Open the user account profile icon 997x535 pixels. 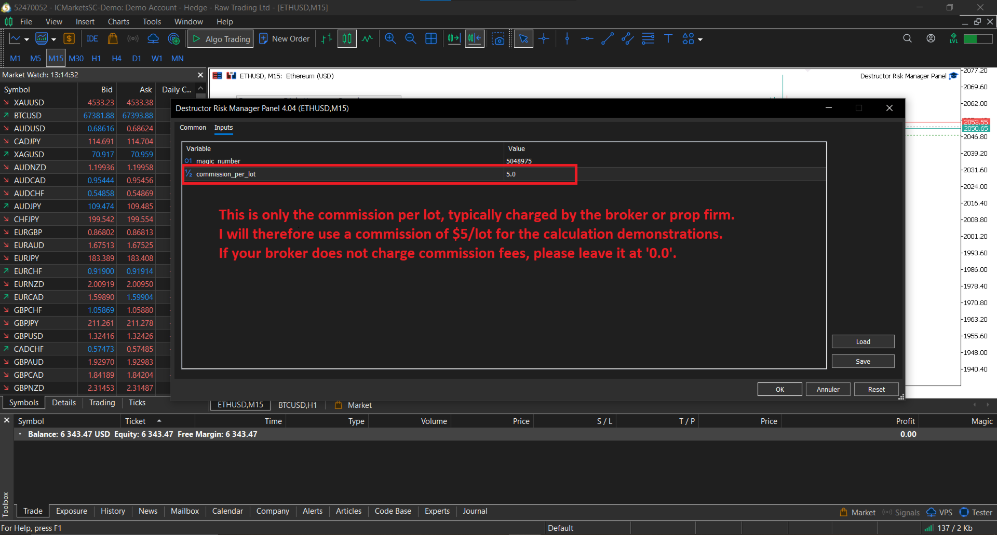[x=931, y=38]
